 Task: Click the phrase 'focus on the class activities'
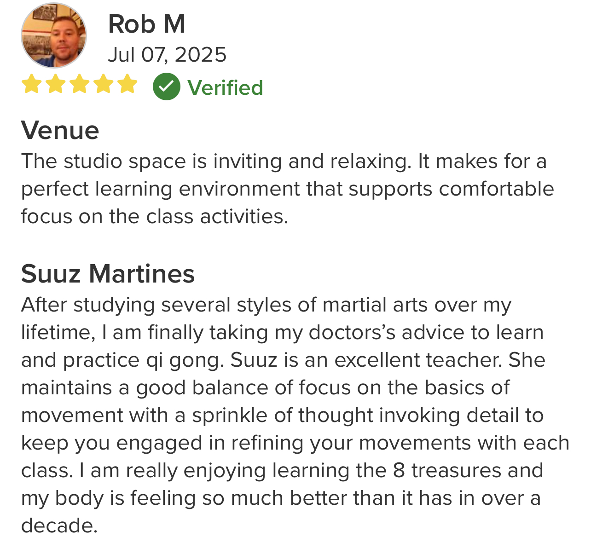tap(155, 216)
